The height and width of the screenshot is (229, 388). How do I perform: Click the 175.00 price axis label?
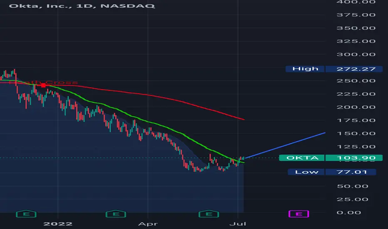pos(356,120)
